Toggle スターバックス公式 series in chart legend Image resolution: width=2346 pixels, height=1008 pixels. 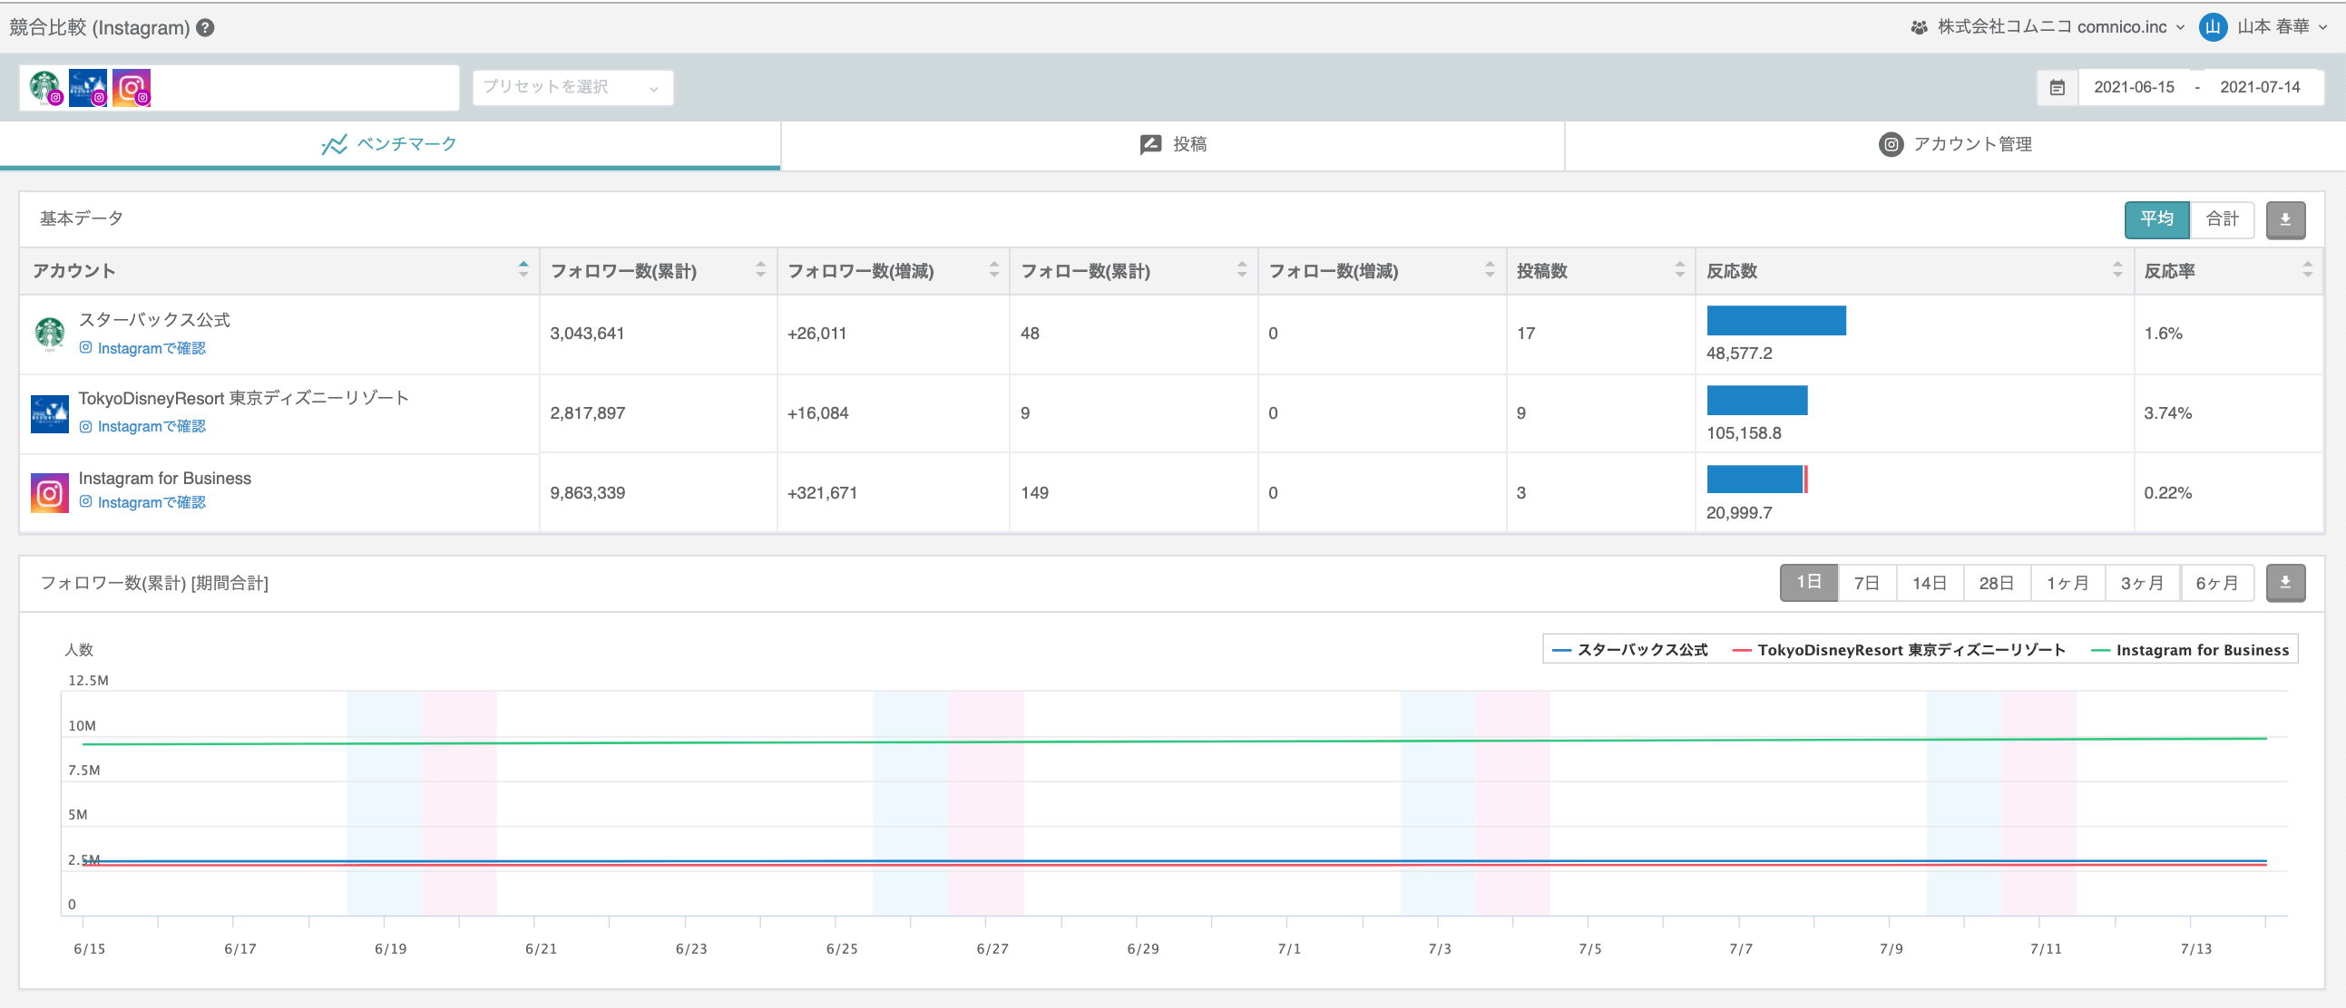(1630, 650)
